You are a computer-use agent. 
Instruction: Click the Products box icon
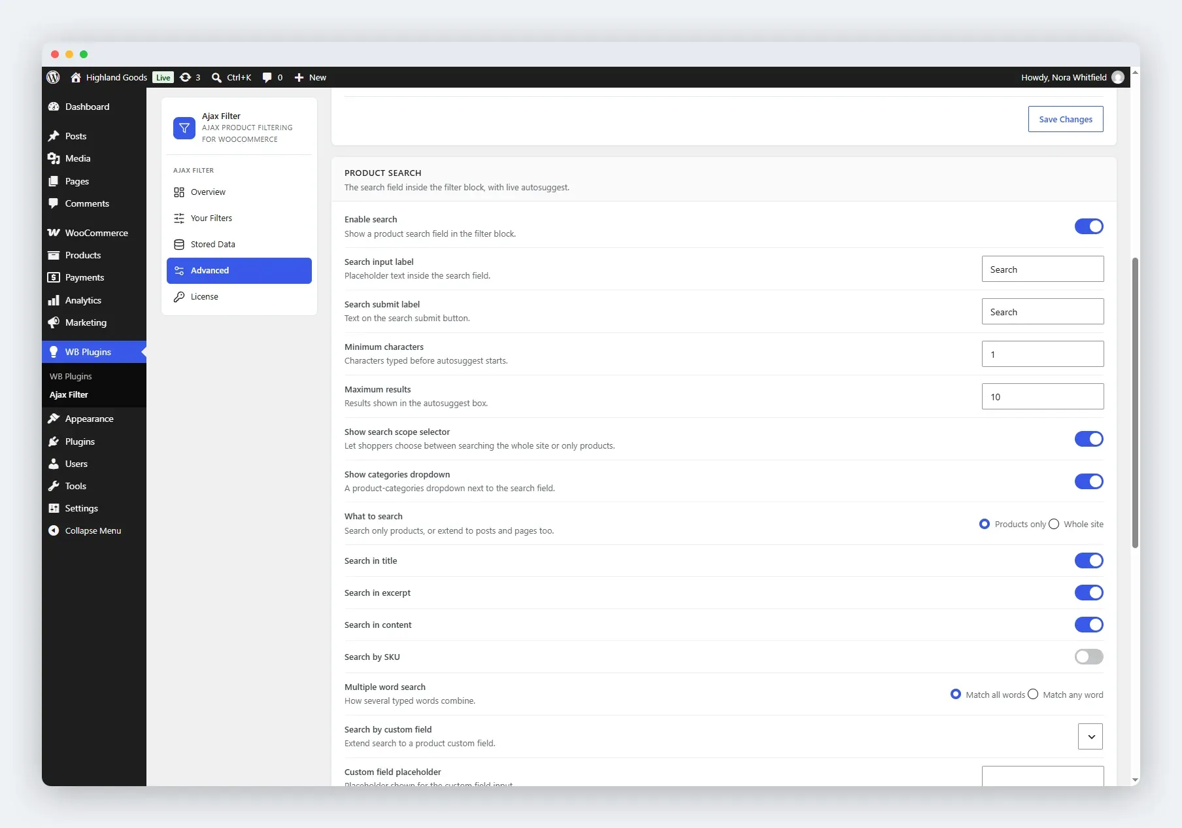pos(54,255)
